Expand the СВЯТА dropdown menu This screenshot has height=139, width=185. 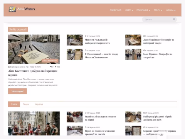pyautogui.click(x=129, y=10)
